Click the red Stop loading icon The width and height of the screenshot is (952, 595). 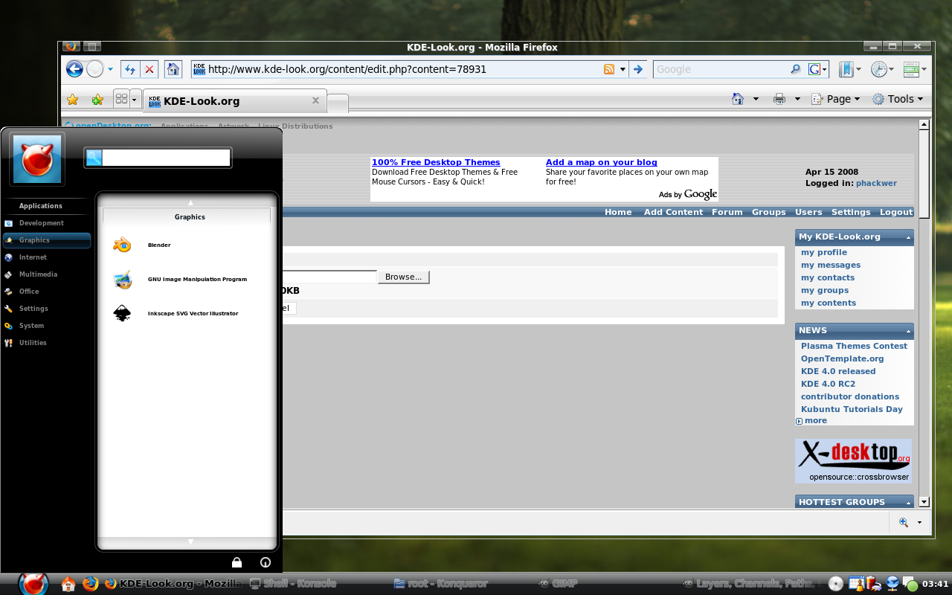click(149, 69)
